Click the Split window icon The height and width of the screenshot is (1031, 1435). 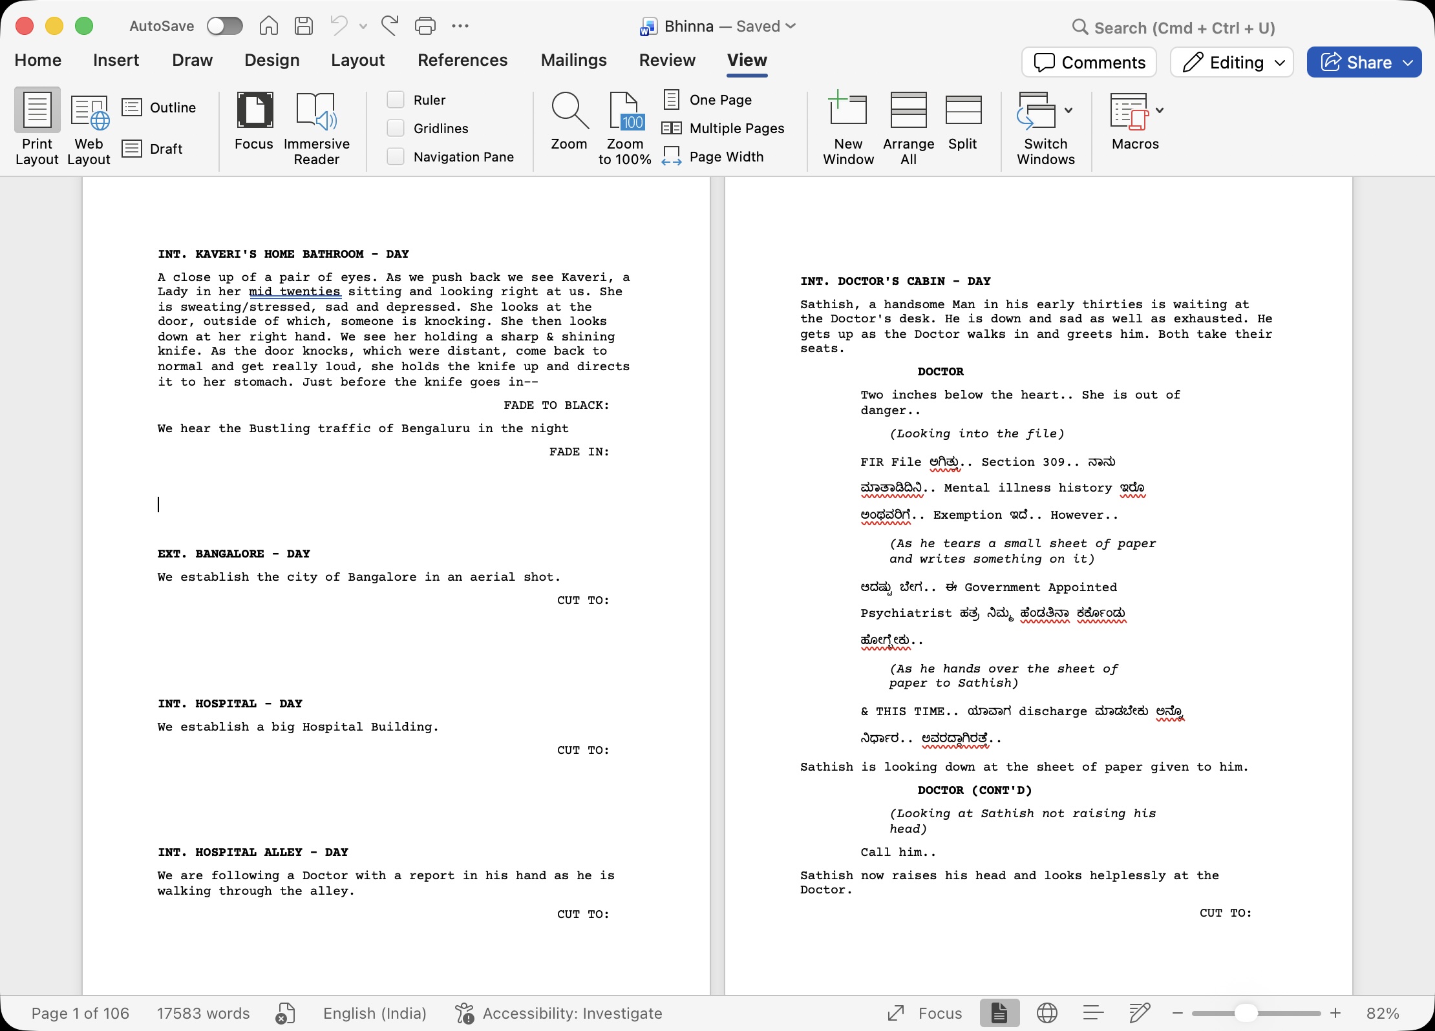(962, 110)
